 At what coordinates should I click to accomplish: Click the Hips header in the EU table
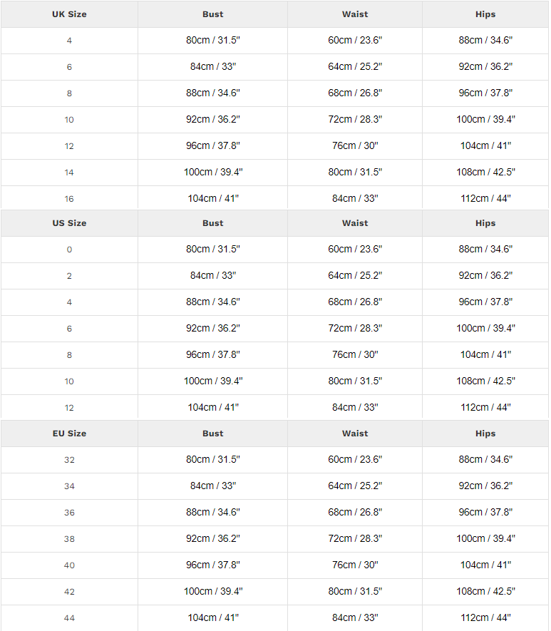[x=485, y=434]
